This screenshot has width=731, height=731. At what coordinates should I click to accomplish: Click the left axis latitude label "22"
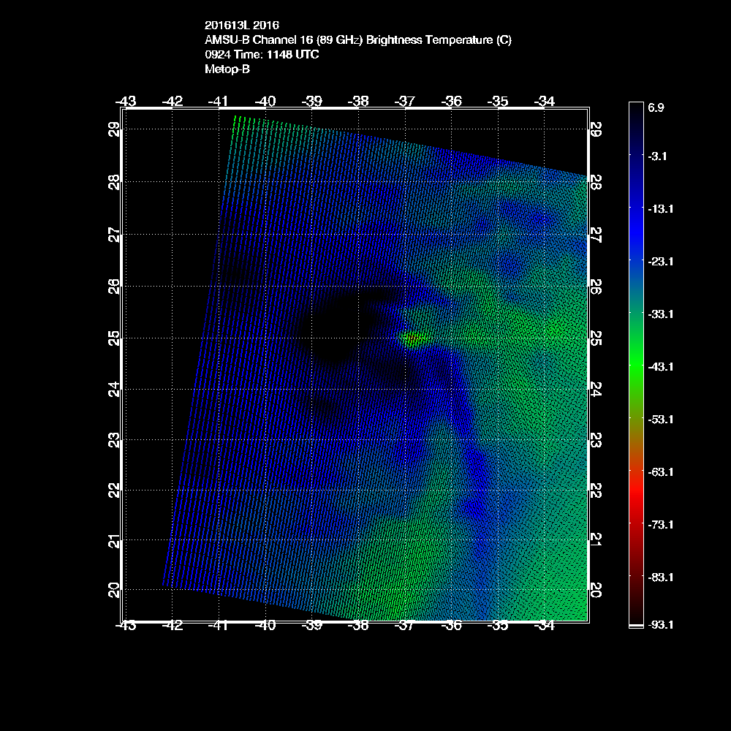[114, 491]
